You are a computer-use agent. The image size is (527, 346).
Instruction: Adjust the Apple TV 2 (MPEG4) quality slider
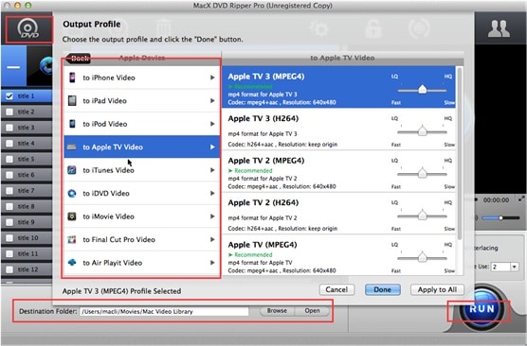coord(422,174)
